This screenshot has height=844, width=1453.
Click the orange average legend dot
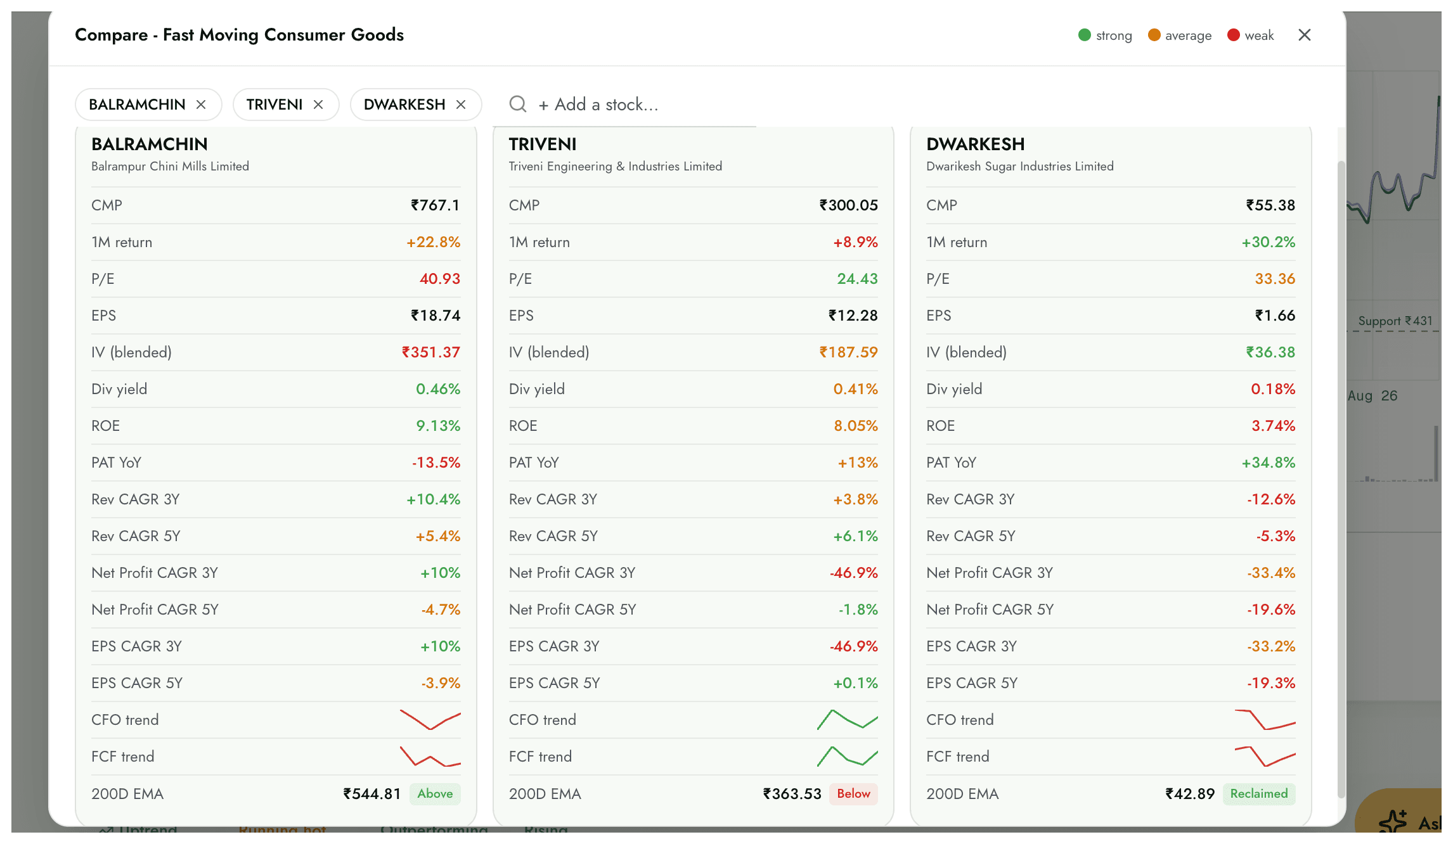pos(1154,35)
